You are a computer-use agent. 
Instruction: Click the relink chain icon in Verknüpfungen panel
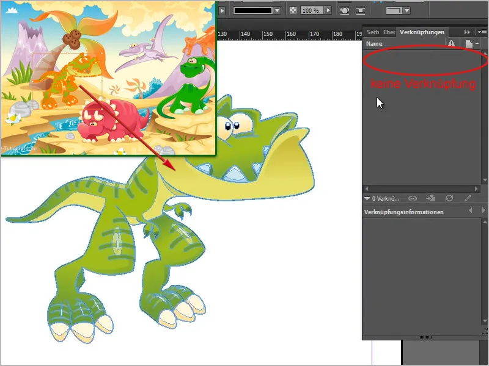tap(412, 198)
